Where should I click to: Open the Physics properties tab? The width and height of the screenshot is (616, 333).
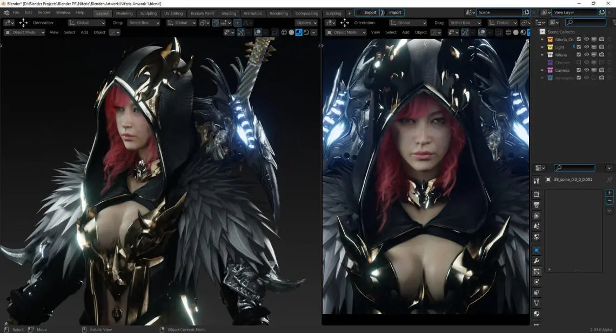(536, 282)
